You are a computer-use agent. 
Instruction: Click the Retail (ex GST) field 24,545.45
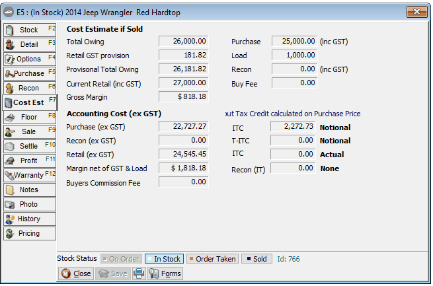(x=183, y=154)
